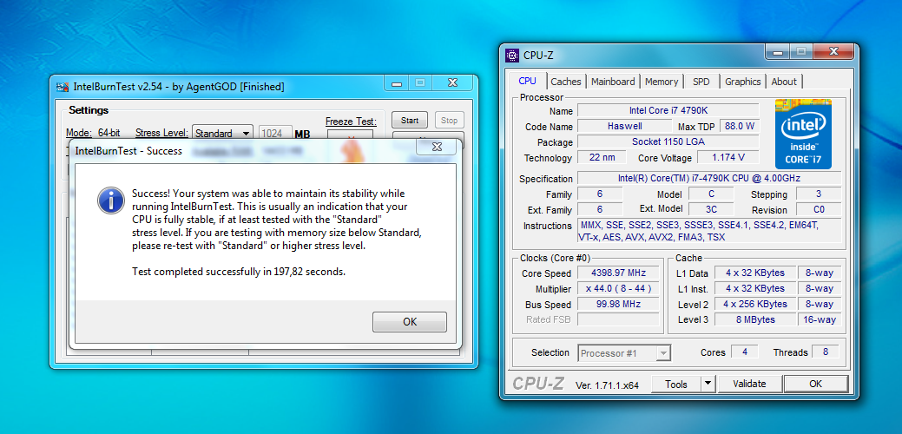Click the Code Name value Haswell
Image resolution: width=902 pixels, height=434 pixels.
624,126
